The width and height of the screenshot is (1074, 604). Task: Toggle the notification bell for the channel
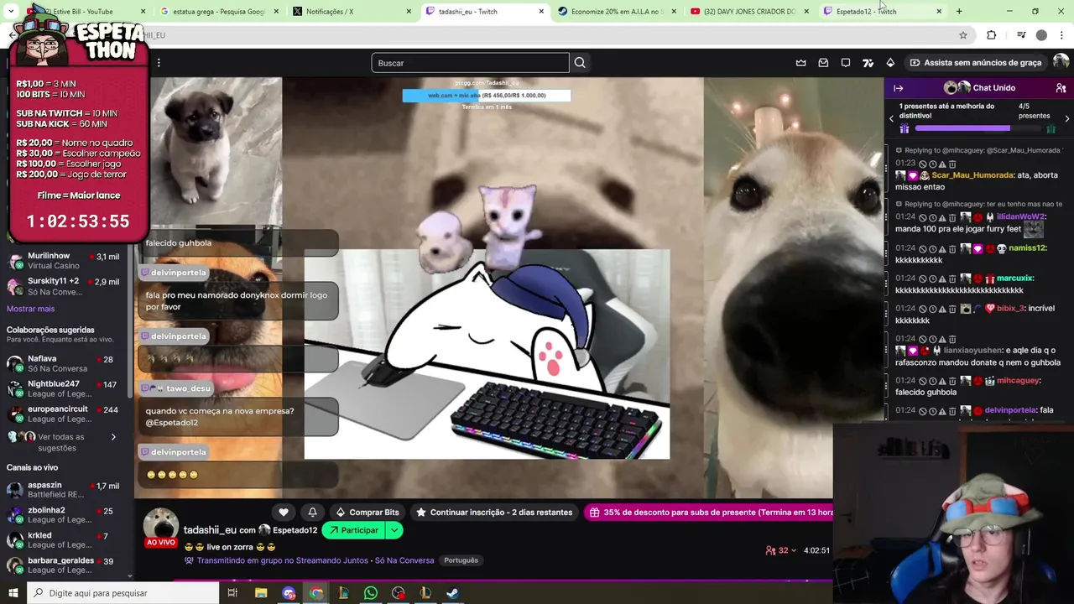coord(312,513)
